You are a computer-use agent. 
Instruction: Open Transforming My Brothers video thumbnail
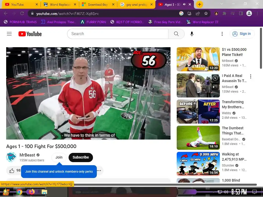[198, 112]
